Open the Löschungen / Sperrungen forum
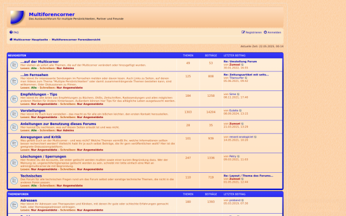Image resolution: width=346 pixels, height=216 pixels. 43,157
